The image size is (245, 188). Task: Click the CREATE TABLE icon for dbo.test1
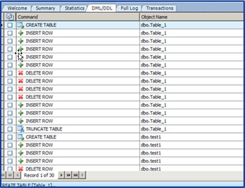(x=21, y=137)
